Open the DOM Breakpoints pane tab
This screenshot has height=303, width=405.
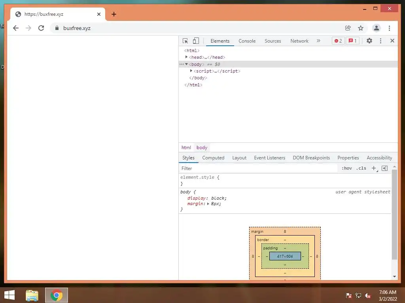pos(311,158)
